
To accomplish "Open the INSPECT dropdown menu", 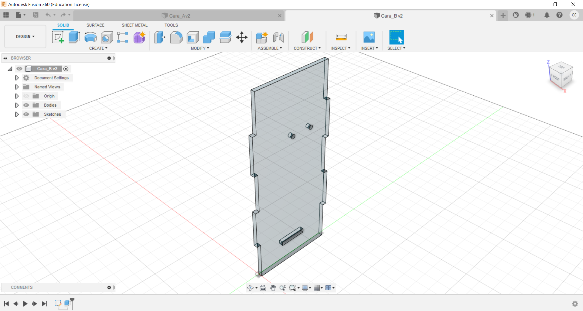I will [x=341, y=48].
